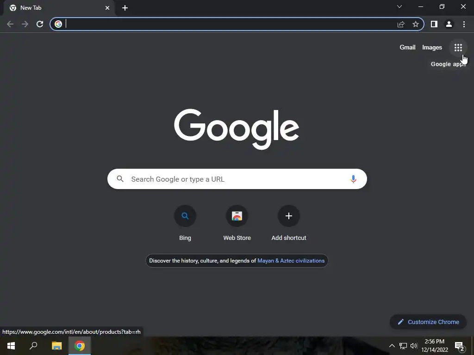Open Windows taskbar search
474x355 pixels.
[x=33, y=346]
